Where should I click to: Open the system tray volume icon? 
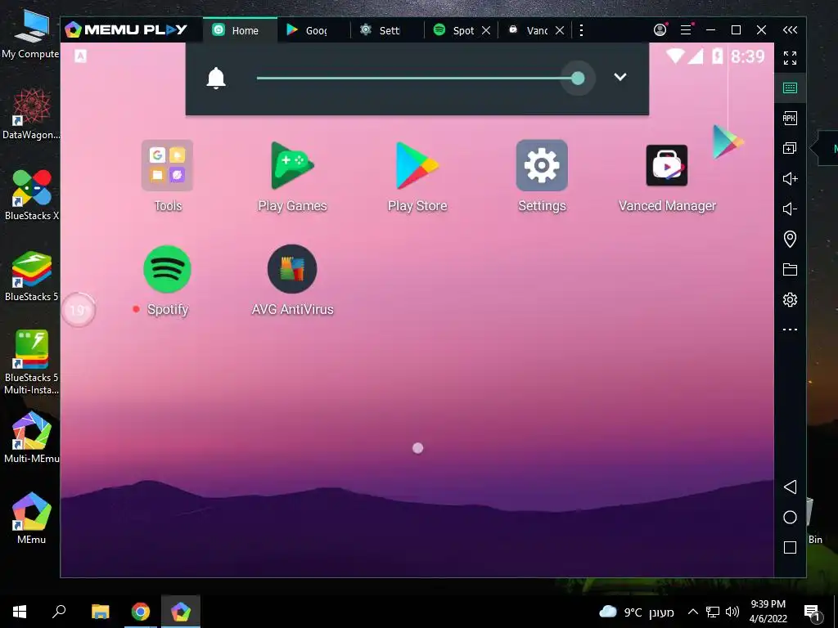click(x=732, y=612)
